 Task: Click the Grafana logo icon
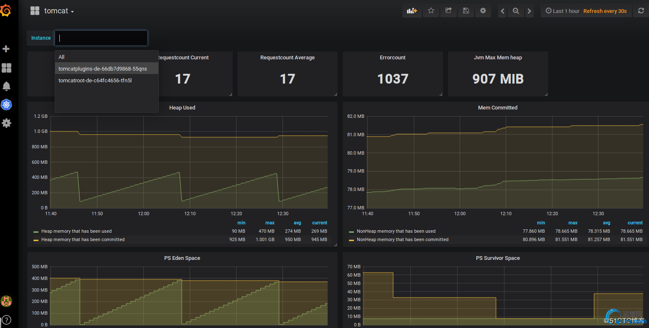(6, 11)
